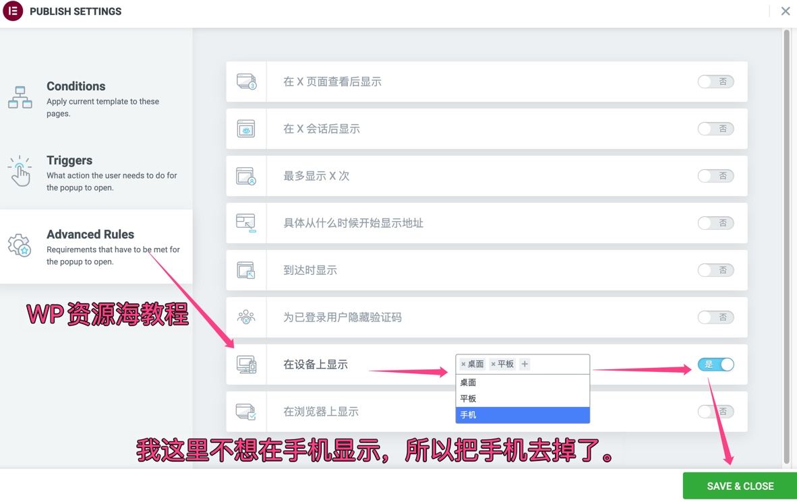Remove the 桌面 tag from device selection
Screen dimensions: 797x502
coord(463,365)
